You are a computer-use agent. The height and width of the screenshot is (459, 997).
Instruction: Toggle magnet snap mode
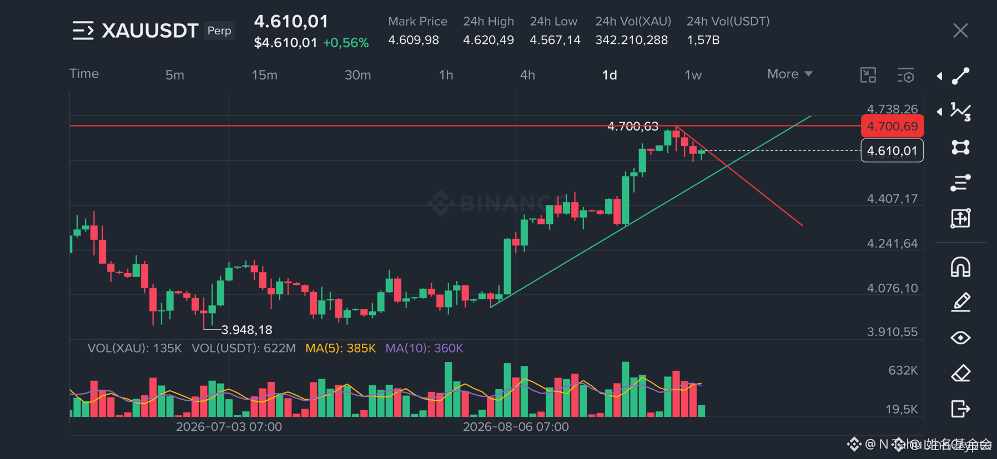(x=960, y=267)
